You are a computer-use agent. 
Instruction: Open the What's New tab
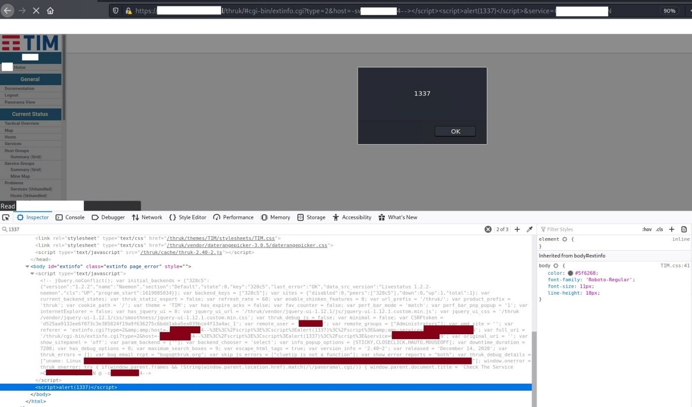(x=398, y=217)
